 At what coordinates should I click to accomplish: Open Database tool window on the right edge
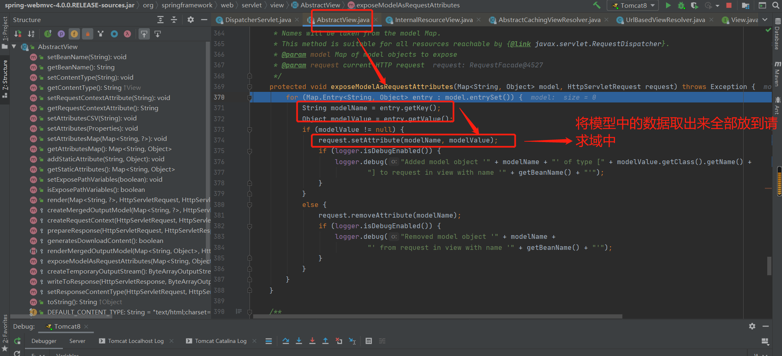[x=777, y=35]
